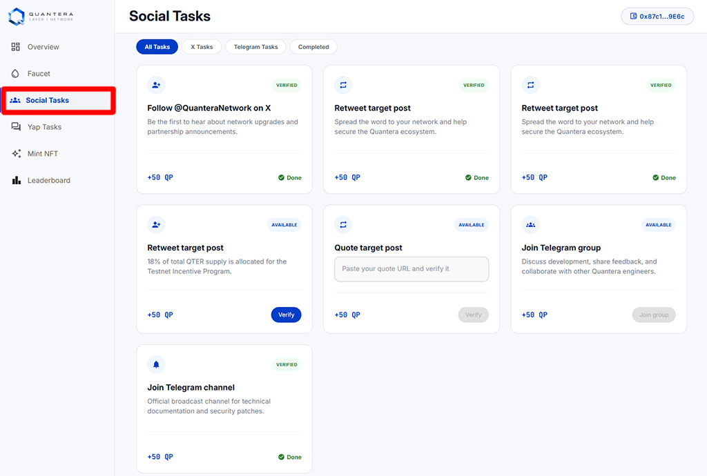Click VERIFIED badge on Join Telegram channel card
The image size is (707, 476).
pos(287,364)
